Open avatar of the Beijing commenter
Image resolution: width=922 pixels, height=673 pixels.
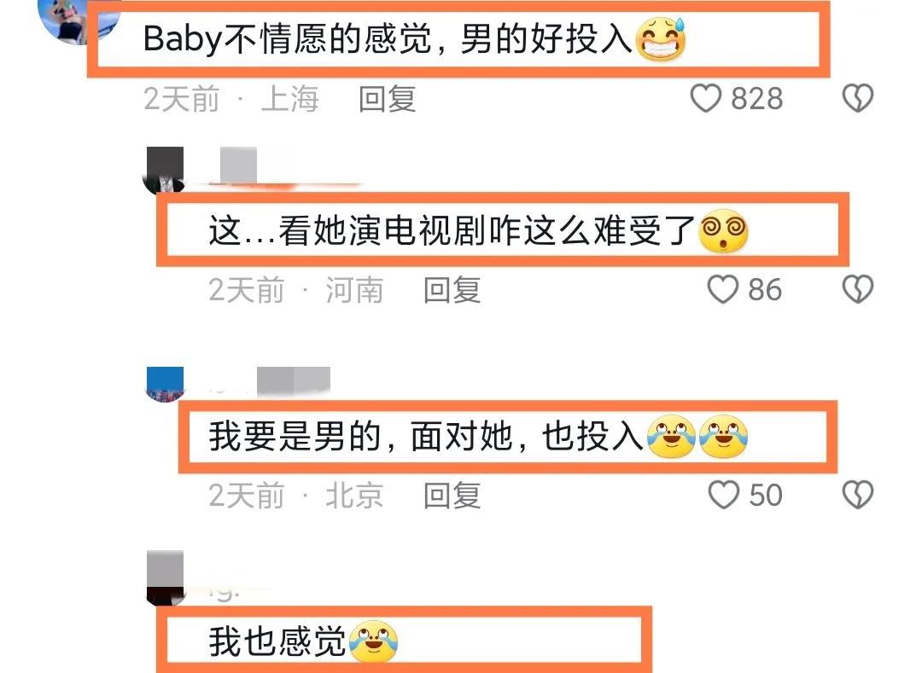tap(165, 385)
